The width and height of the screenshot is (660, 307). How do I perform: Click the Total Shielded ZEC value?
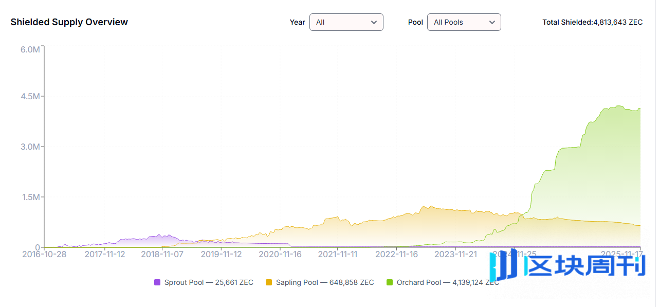[618, 22]
